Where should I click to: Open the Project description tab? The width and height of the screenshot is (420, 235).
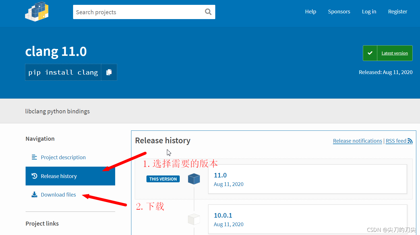coord(70,157)
